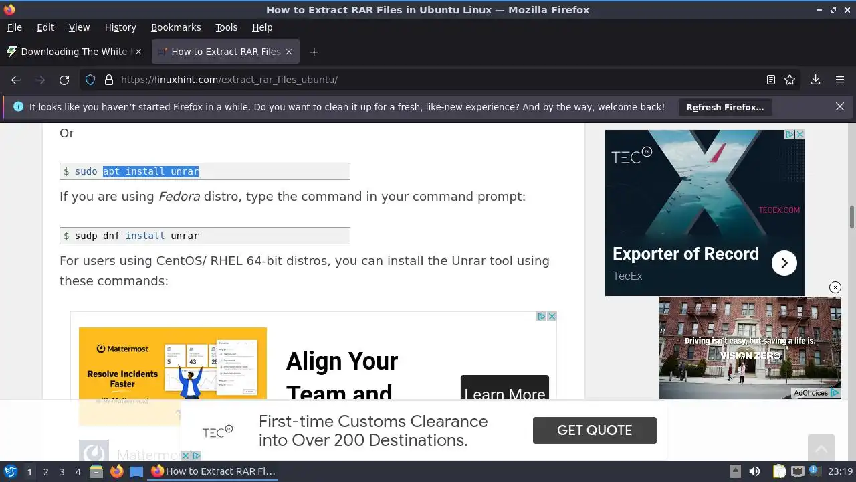Open the Help menu
The height and width of the screenshot is (482, 856).
(x=262, y=27)
